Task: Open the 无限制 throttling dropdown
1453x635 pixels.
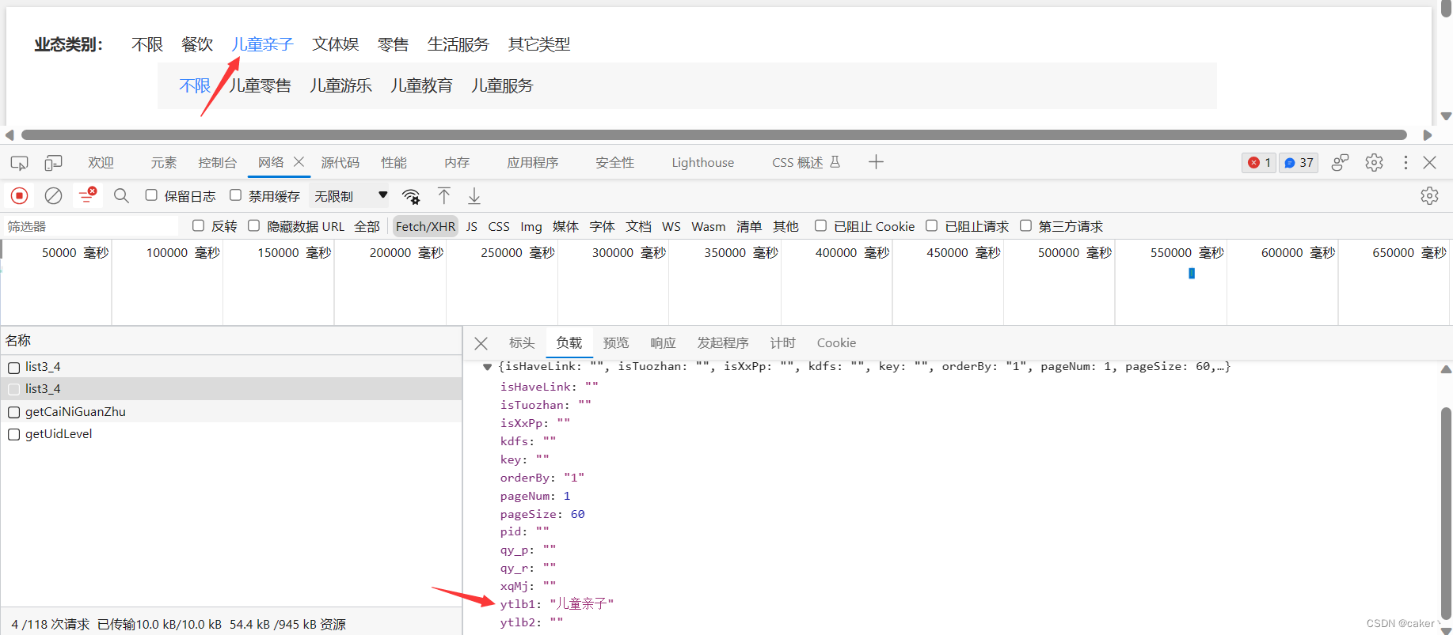Action: coord(350,195)
